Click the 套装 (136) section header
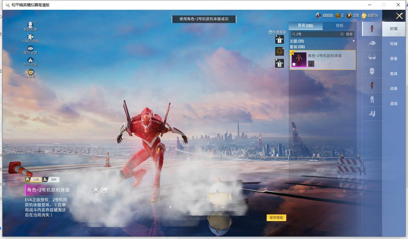This screenshot has height=239, width=408. coord(297,47)
